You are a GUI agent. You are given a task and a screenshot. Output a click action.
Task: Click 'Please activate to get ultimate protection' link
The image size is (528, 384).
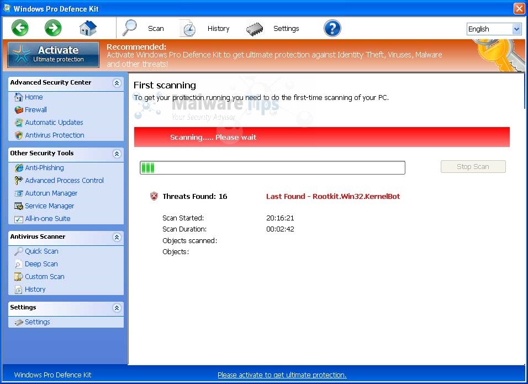coord(282,375)
